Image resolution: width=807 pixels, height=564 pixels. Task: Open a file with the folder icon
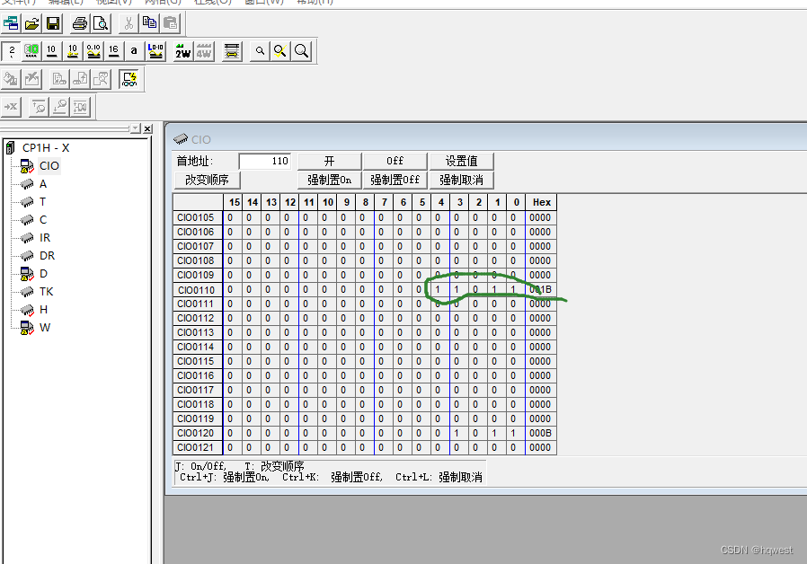[32, 23]
